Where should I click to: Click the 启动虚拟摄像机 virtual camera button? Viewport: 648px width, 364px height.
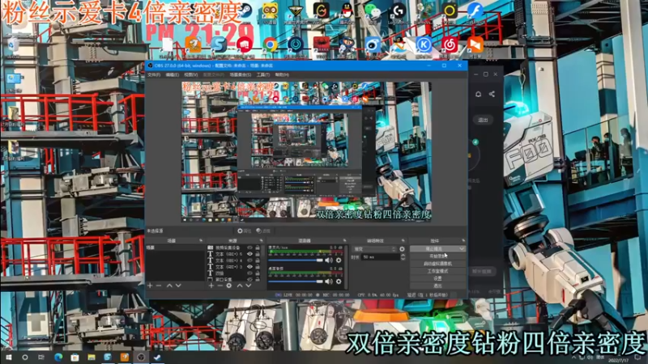437,264
